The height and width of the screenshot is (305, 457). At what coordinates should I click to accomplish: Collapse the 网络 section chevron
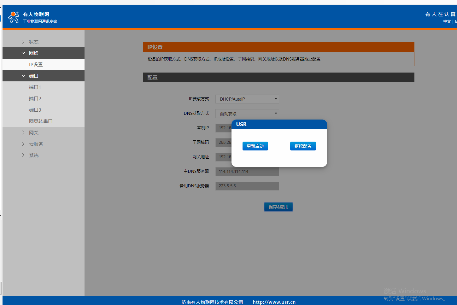pyautogui.click(x=23, y=53)
